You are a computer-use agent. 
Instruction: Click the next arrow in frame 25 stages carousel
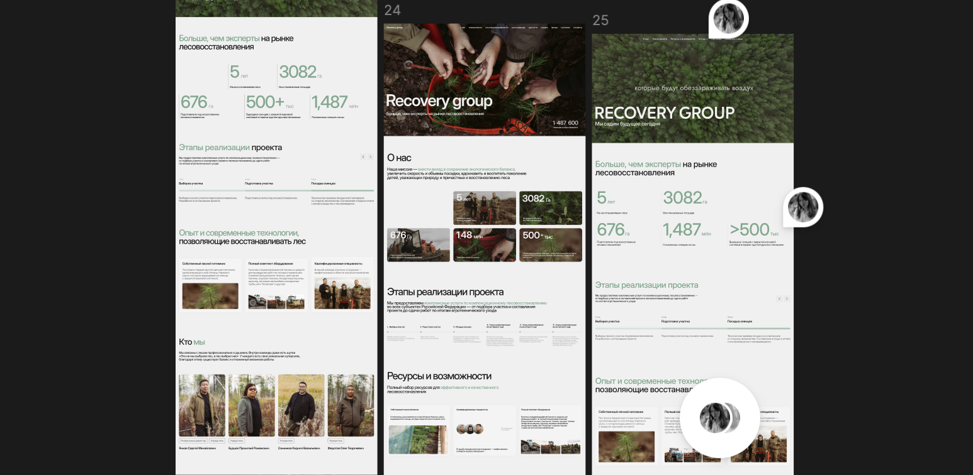(x=787, y=298)
